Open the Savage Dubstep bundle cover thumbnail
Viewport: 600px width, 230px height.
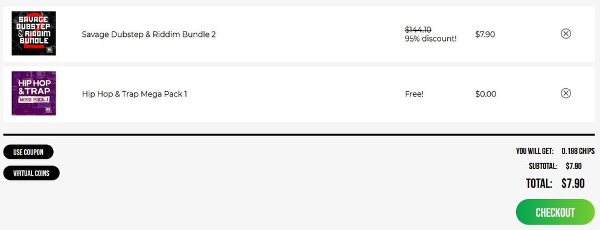34,33
